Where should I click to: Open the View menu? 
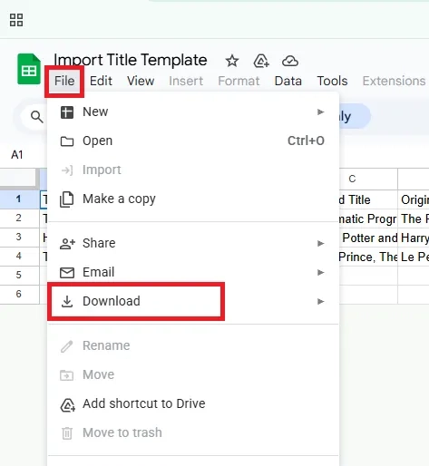click(141, 81)
